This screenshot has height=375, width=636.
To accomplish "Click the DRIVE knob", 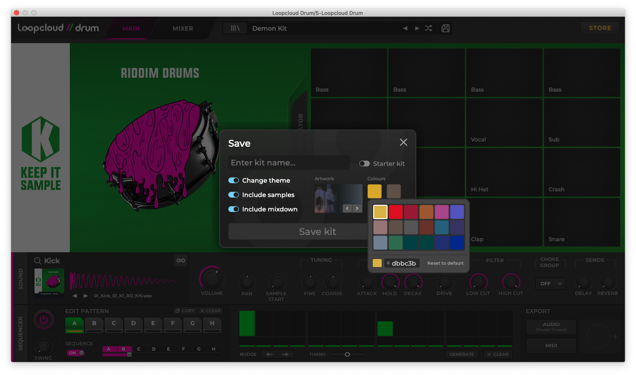I will (x=444, y=281).
